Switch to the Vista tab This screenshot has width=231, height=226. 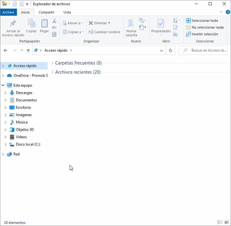coord(67,12)
